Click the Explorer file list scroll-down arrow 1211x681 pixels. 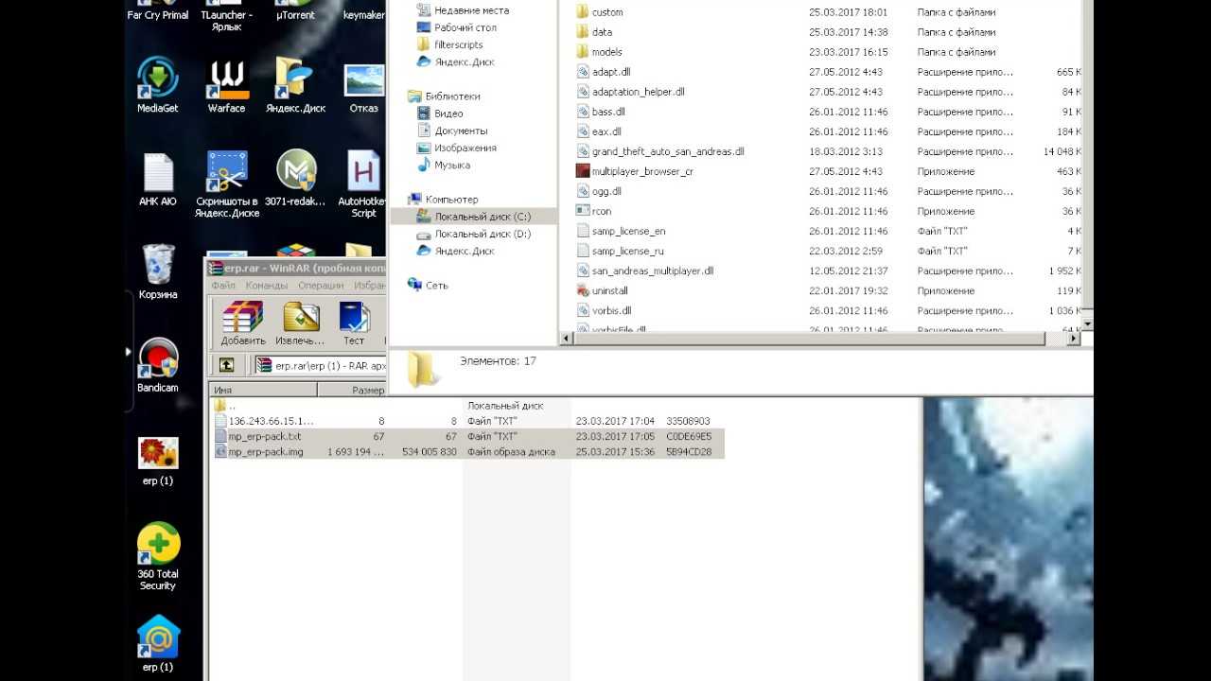[x=1086, y=323]
